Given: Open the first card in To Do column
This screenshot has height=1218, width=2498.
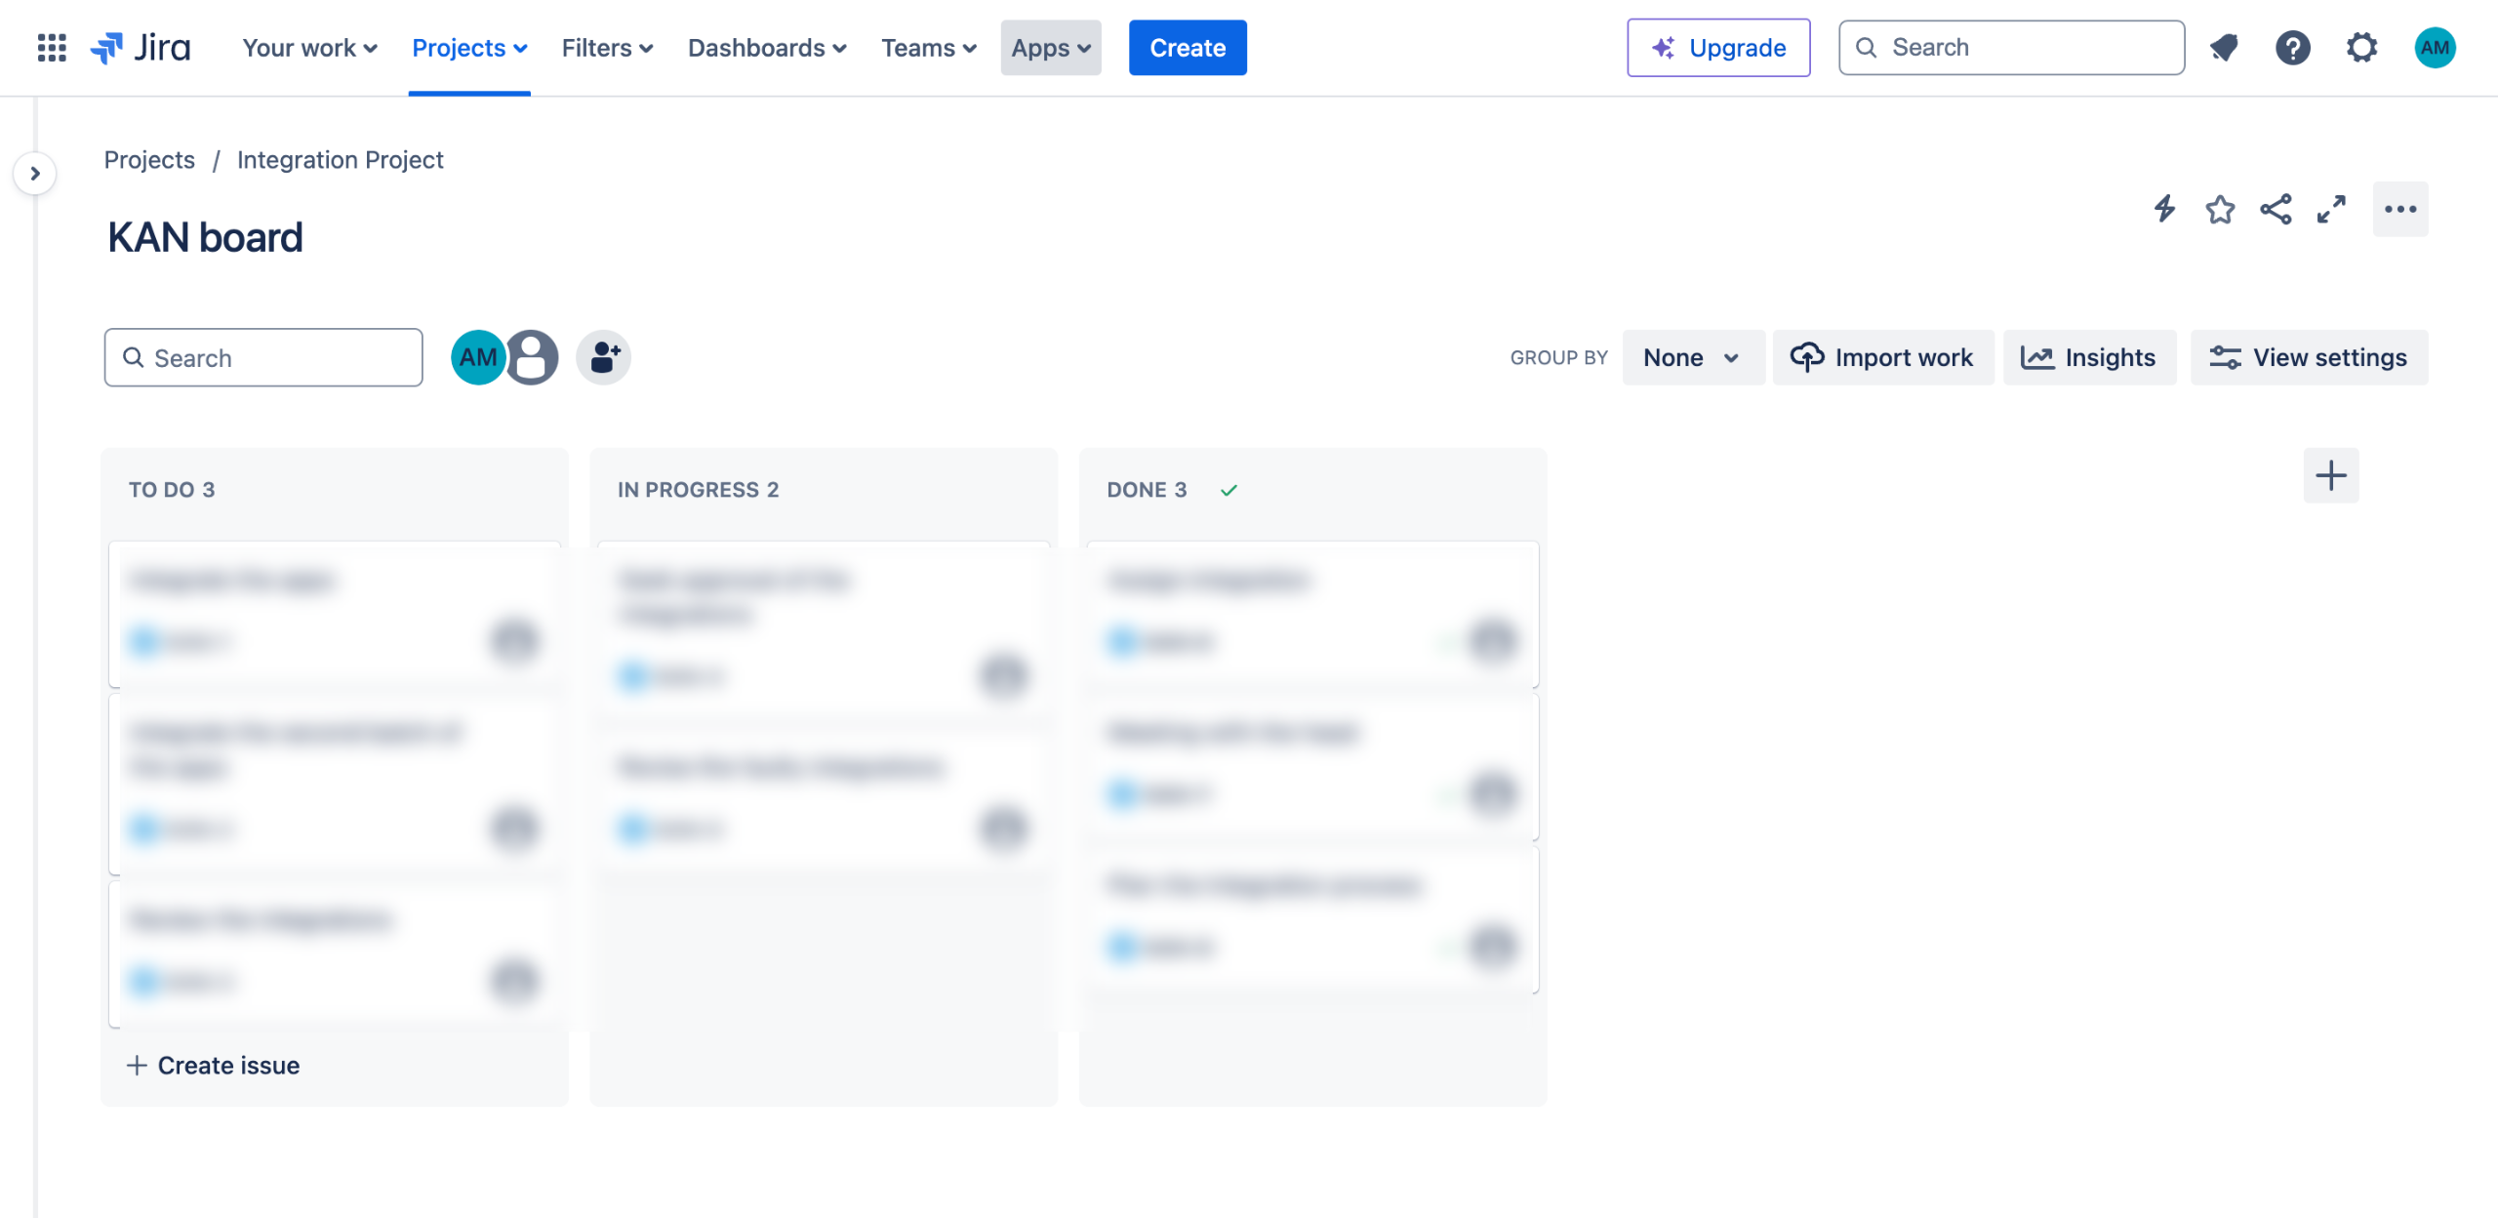Looking at the screenshot, I should pyautogui.click(x=335, y=614).
